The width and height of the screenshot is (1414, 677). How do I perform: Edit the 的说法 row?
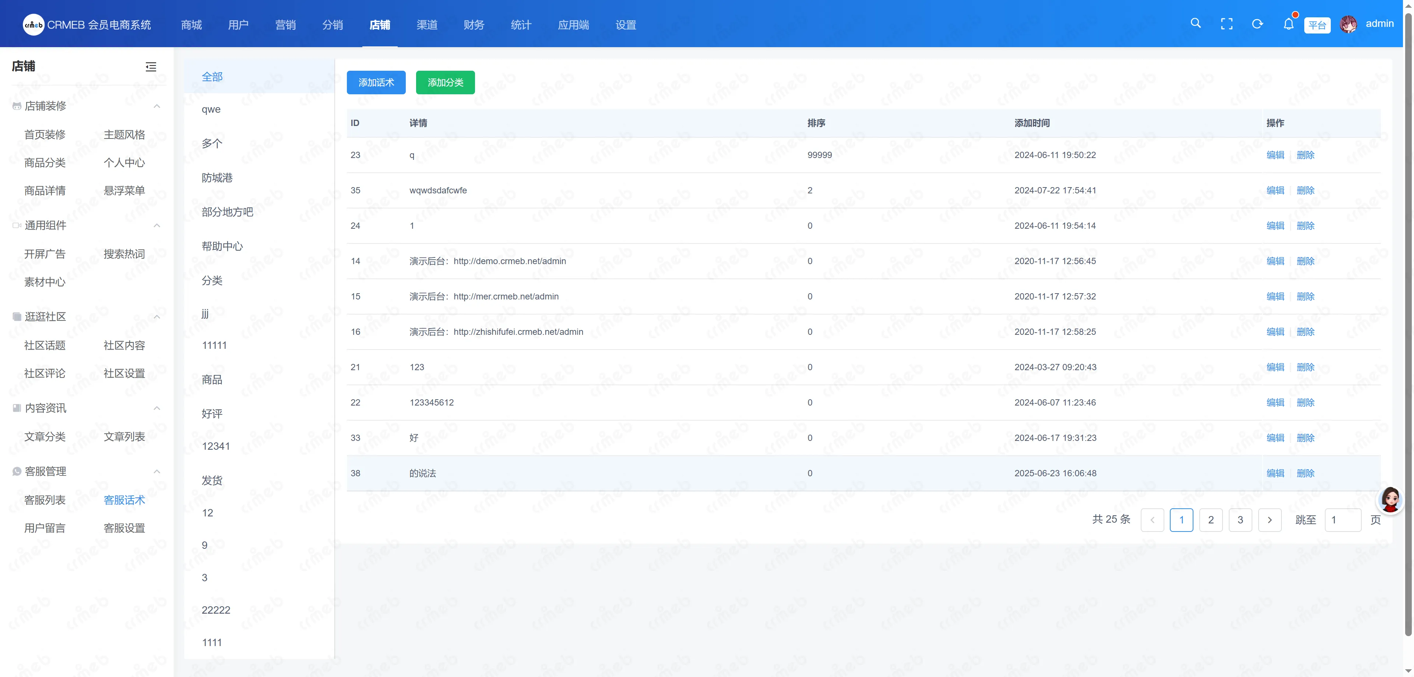pos(1275,473)
